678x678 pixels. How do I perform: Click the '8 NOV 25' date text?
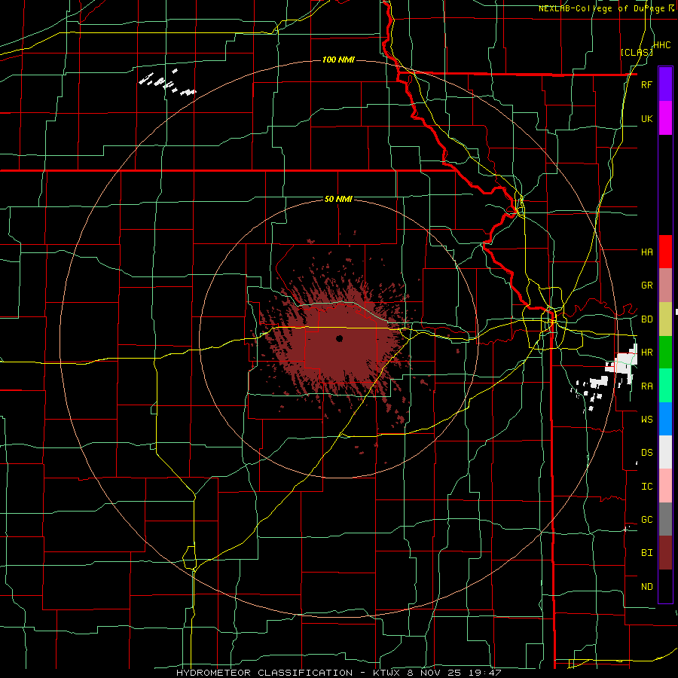[x=435, y=673]
